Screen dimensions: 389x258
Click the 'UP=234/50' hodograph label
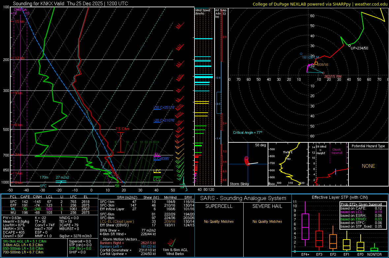[x=359, y=48]
